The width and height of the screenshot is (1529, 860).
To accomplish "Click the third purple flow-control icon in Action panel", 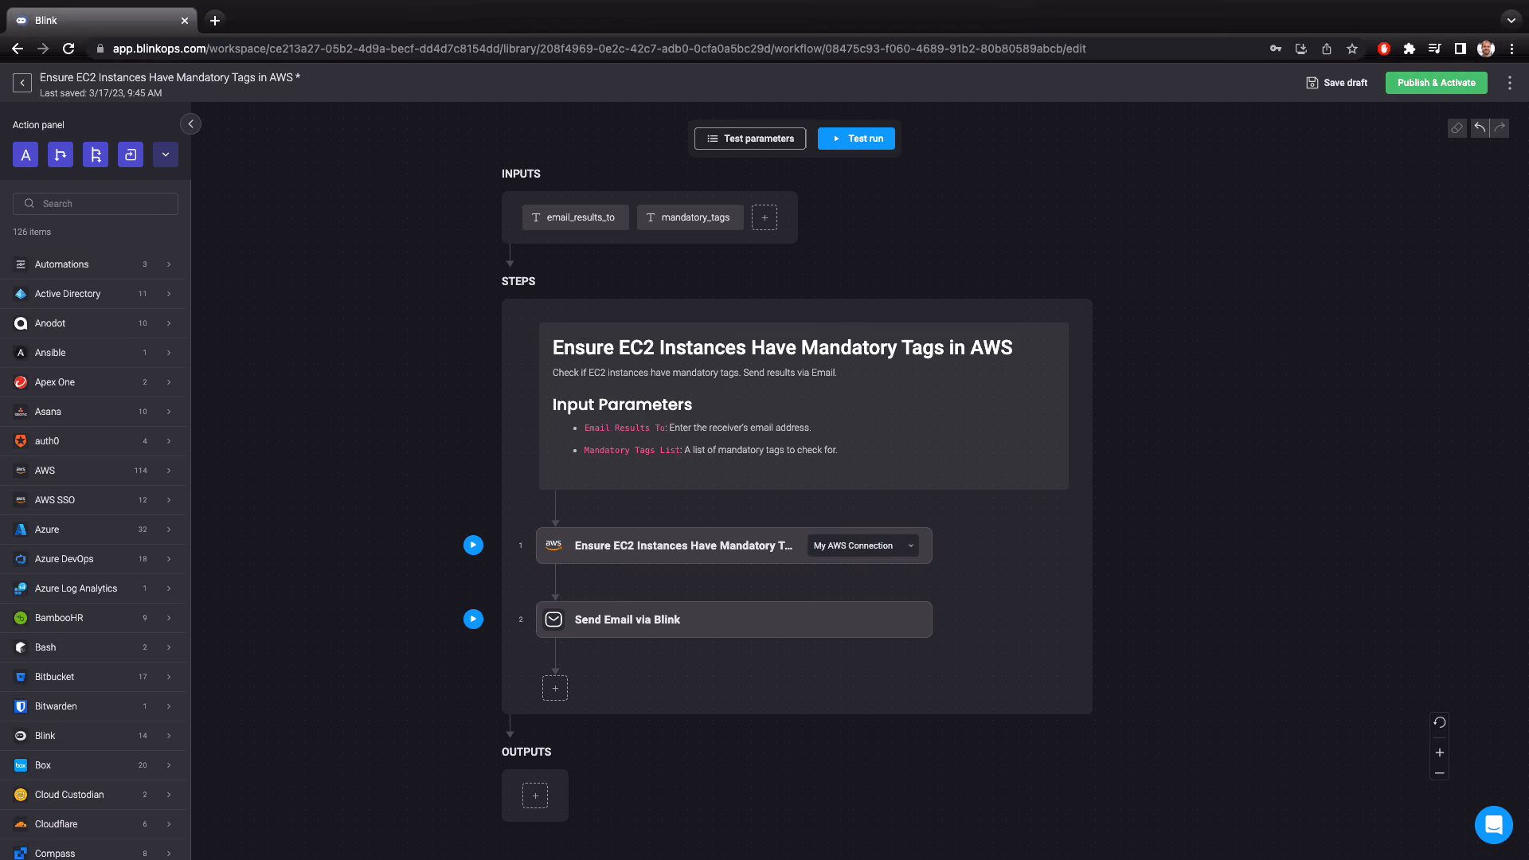I will 96,154.
